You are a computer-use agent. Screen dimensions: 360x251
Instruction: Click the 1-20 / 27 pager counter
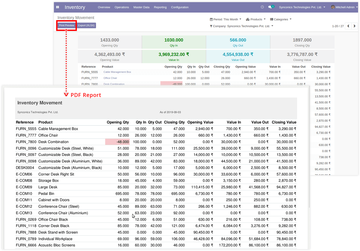pyautogui.click(x=338, y=26)
